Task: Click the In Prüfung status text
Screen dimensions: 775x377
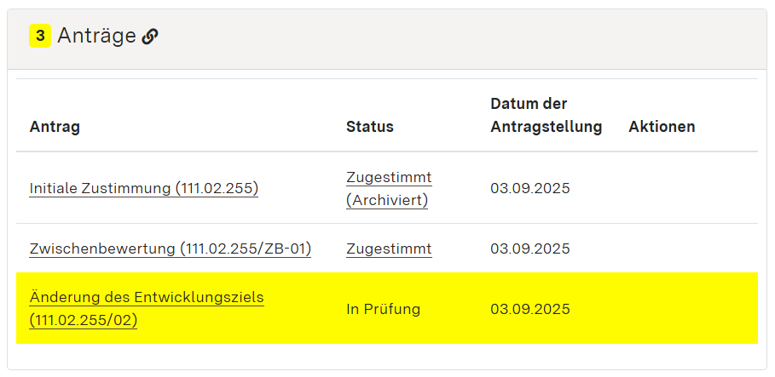Action: coord(383,309)
